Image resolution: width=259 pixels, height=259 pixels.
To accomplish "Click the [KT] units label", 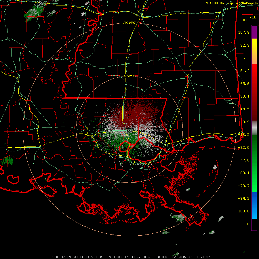I will coord(246,20).
